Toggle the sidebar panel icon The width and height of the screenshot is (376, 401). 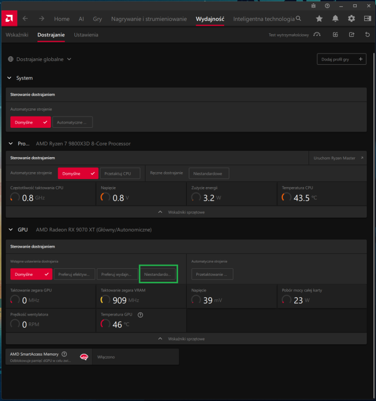[x=367, y=19]
